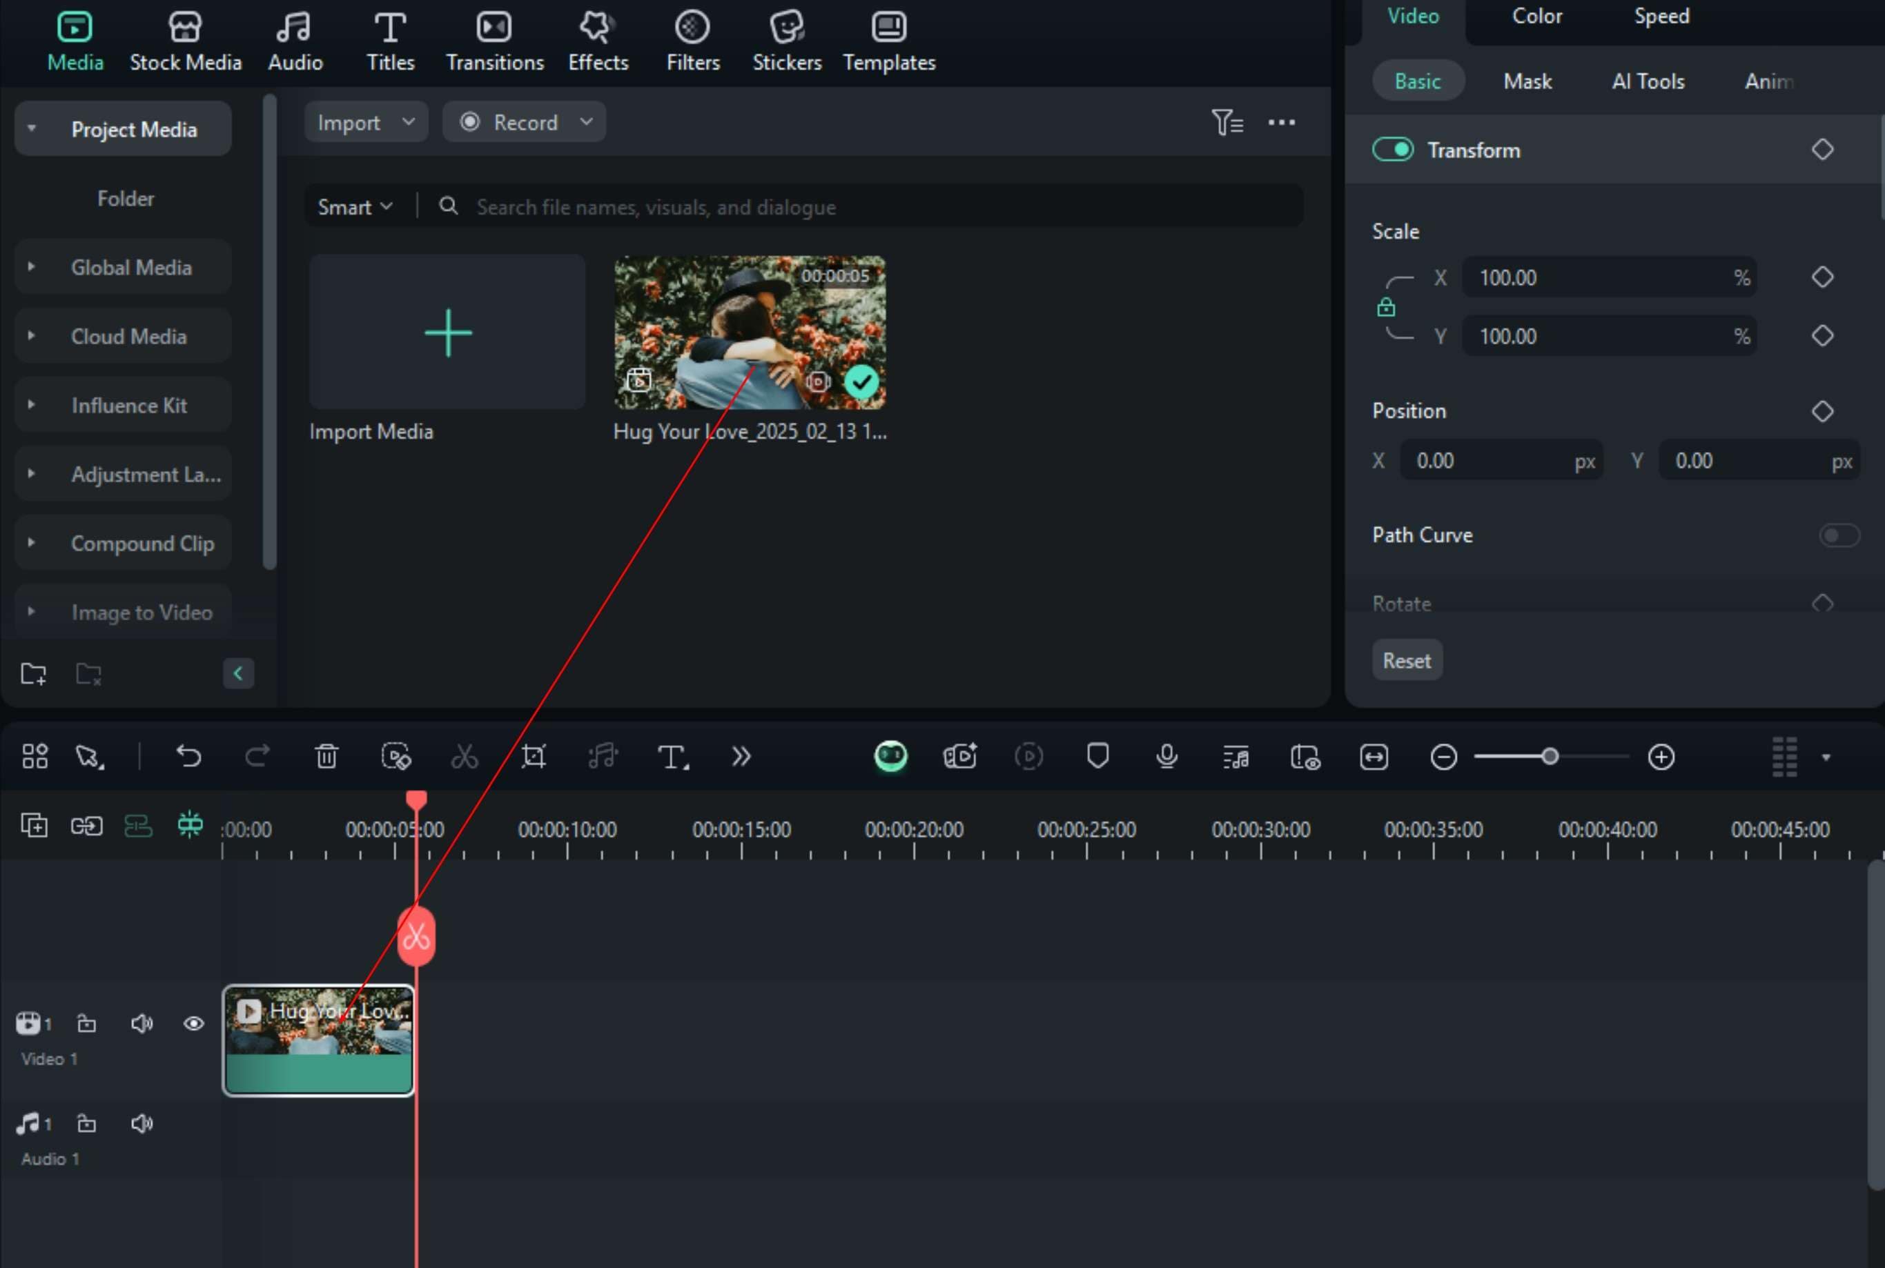Click the Split/Cut tool icon
The image size is (1885, 1268).
[464, 755]
